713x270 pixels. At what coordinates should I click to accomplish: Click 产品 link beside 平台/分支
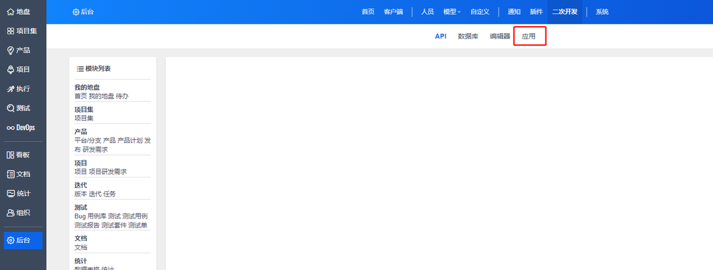point(109,141)
